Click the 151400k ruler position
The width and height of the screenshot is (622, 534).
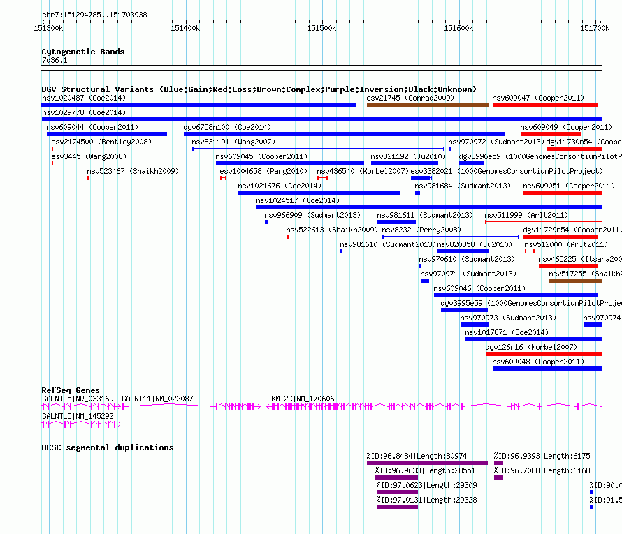pos(185,28)
